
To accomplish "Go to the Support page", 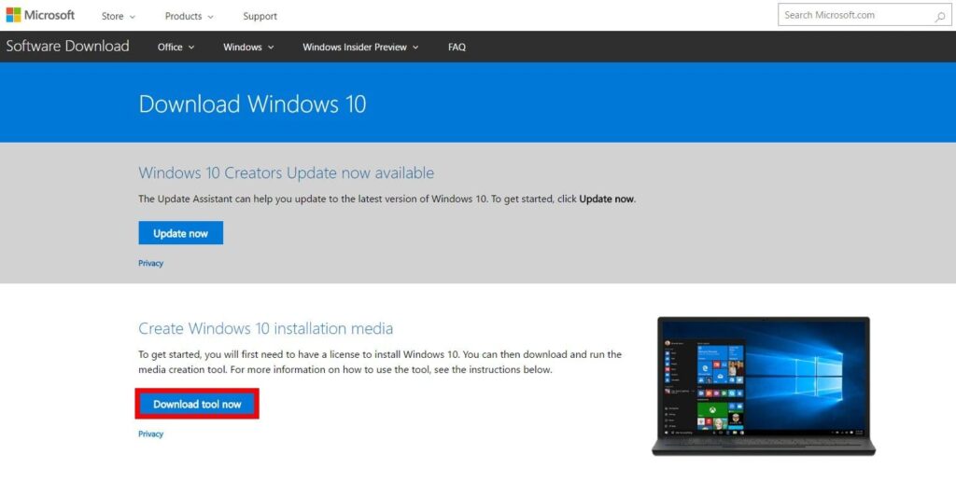I will (260, 16).
